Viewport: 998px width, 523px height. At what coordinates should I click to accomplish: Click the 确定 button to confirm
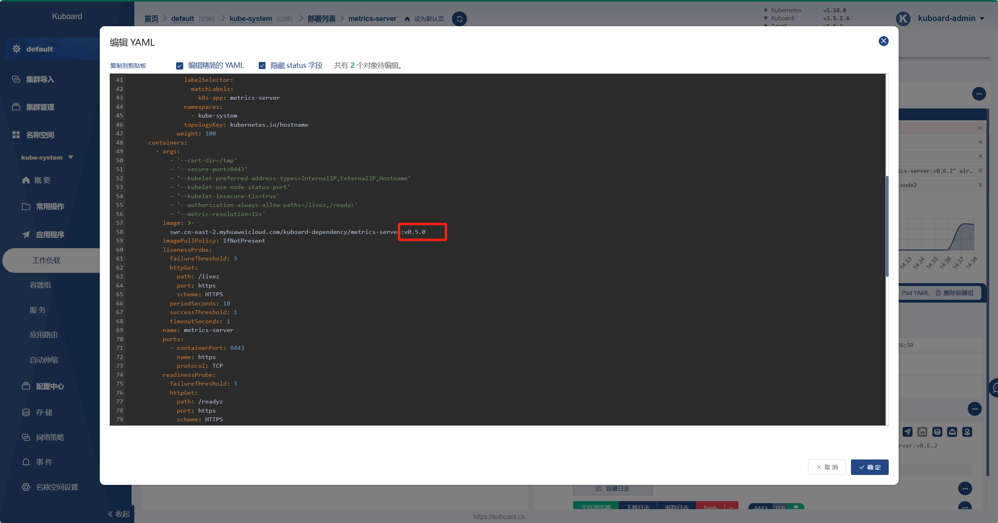(x=870, y=467)
